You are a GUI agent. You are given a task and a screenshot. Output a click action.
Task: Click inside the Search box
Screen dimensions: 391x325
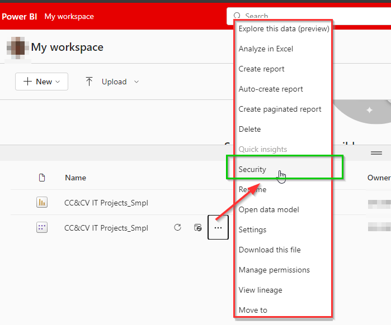click(309, 16)
